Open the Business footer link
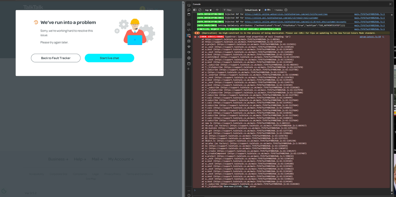This screenshot has width=396, height=197. click(x=58, y=159)
